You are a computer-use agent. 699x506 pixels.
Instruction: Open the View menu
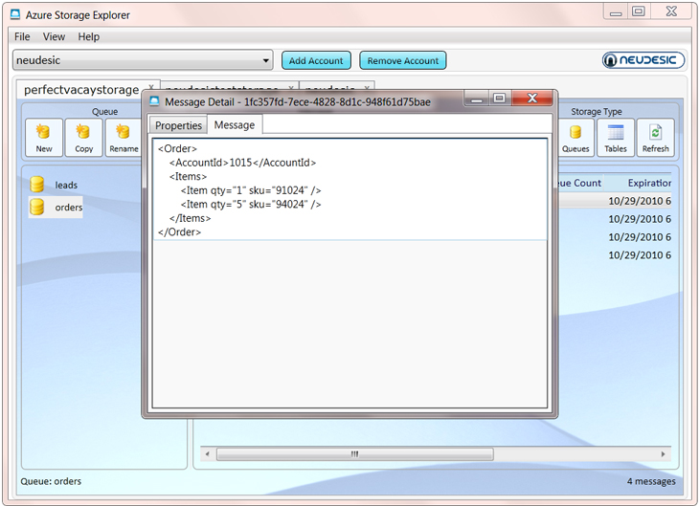[54, 36]
